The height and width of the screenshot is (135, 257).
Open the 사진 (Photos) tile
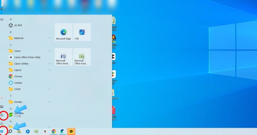(x=82, y=32)
